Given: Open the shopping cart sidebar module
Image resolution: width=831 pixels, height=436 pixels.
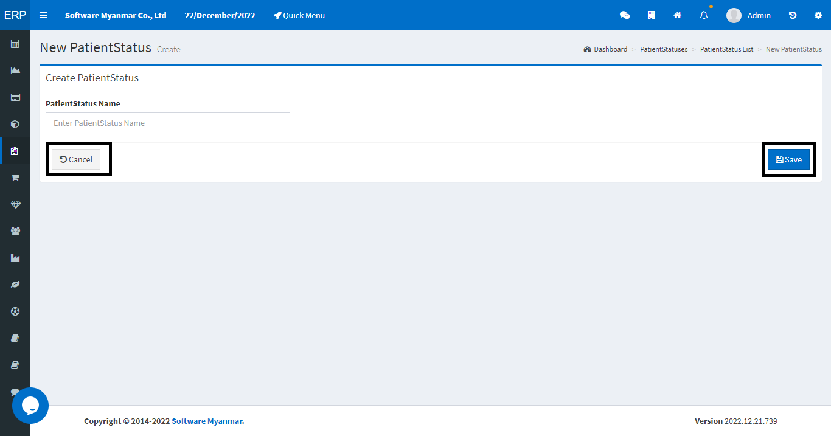Looking at the screenshot, I should pyautogui.click(x=15, y=178).
